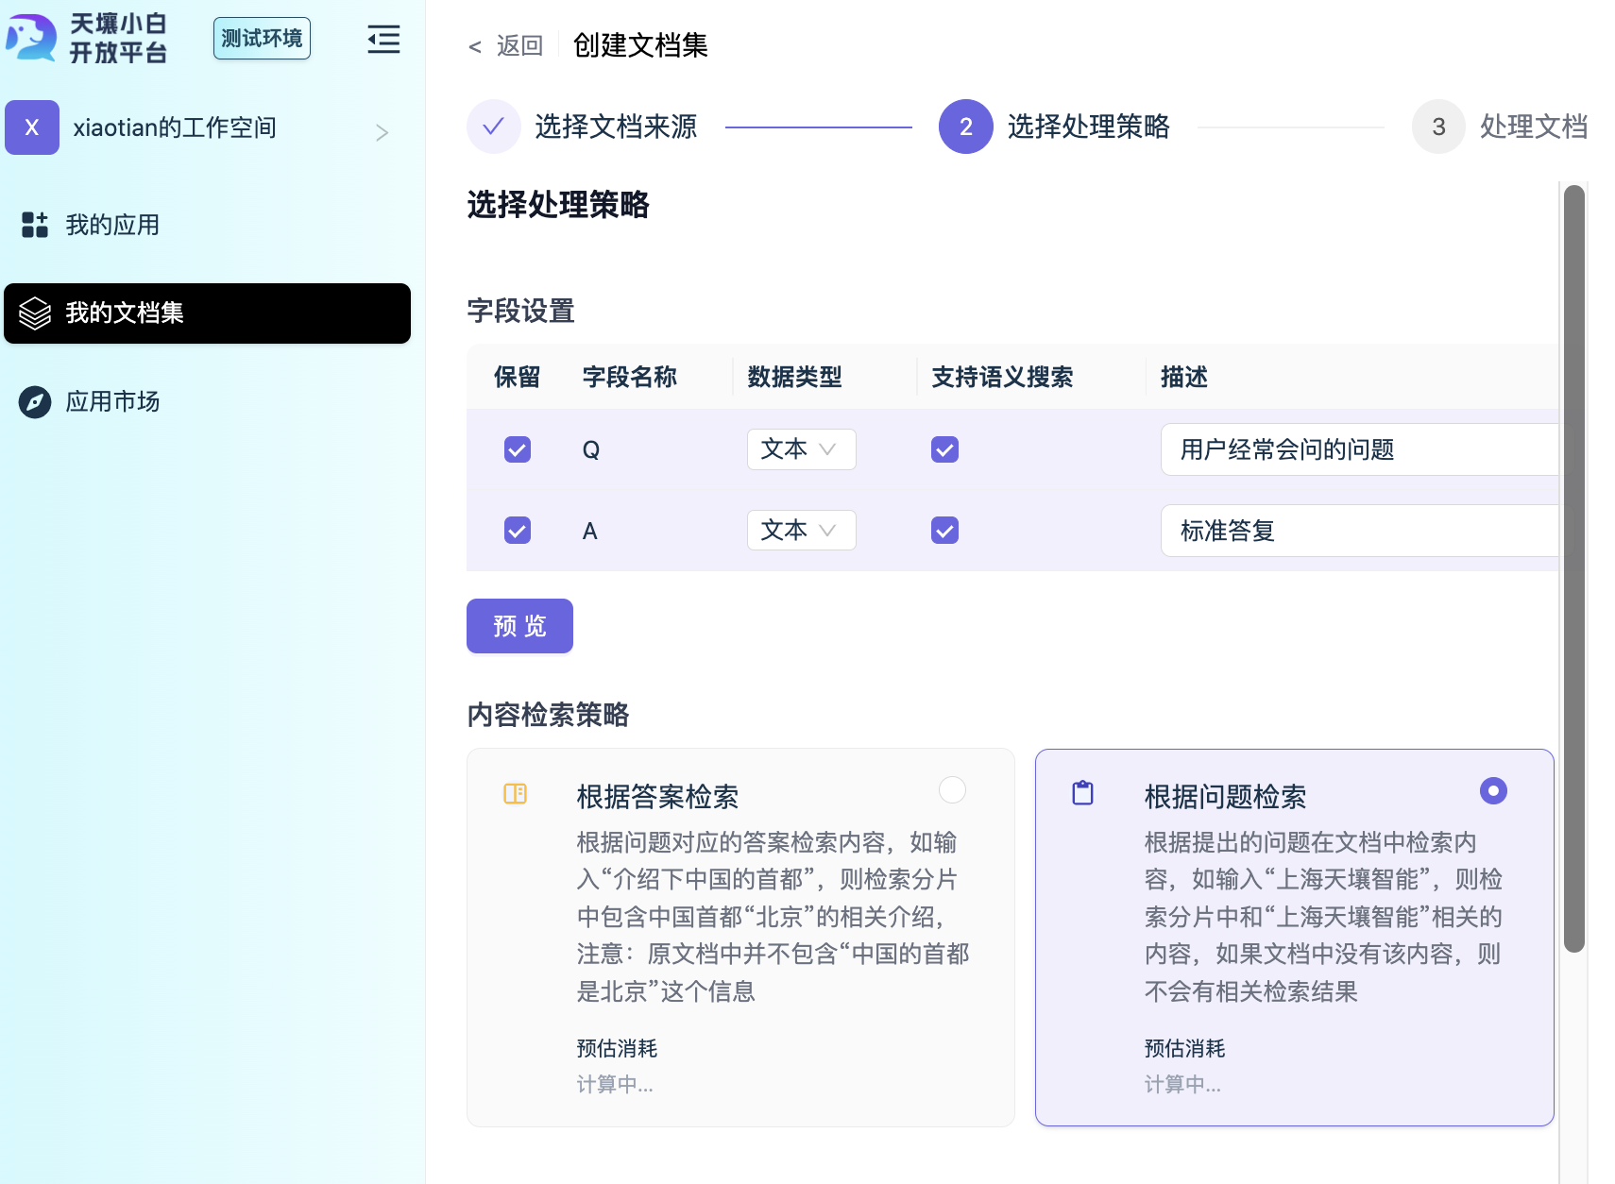Click the clipboard icon on 根据问题检索
1615x1184 pixels.
[1083, 793]
